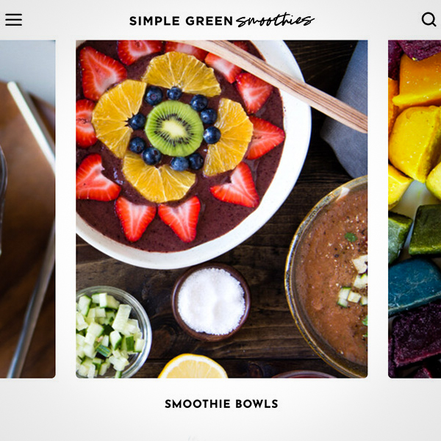Click the 'SIMPLE GREEN' bold text in header
This screenshot has width=441, height=441.
(x=181, y=21)
